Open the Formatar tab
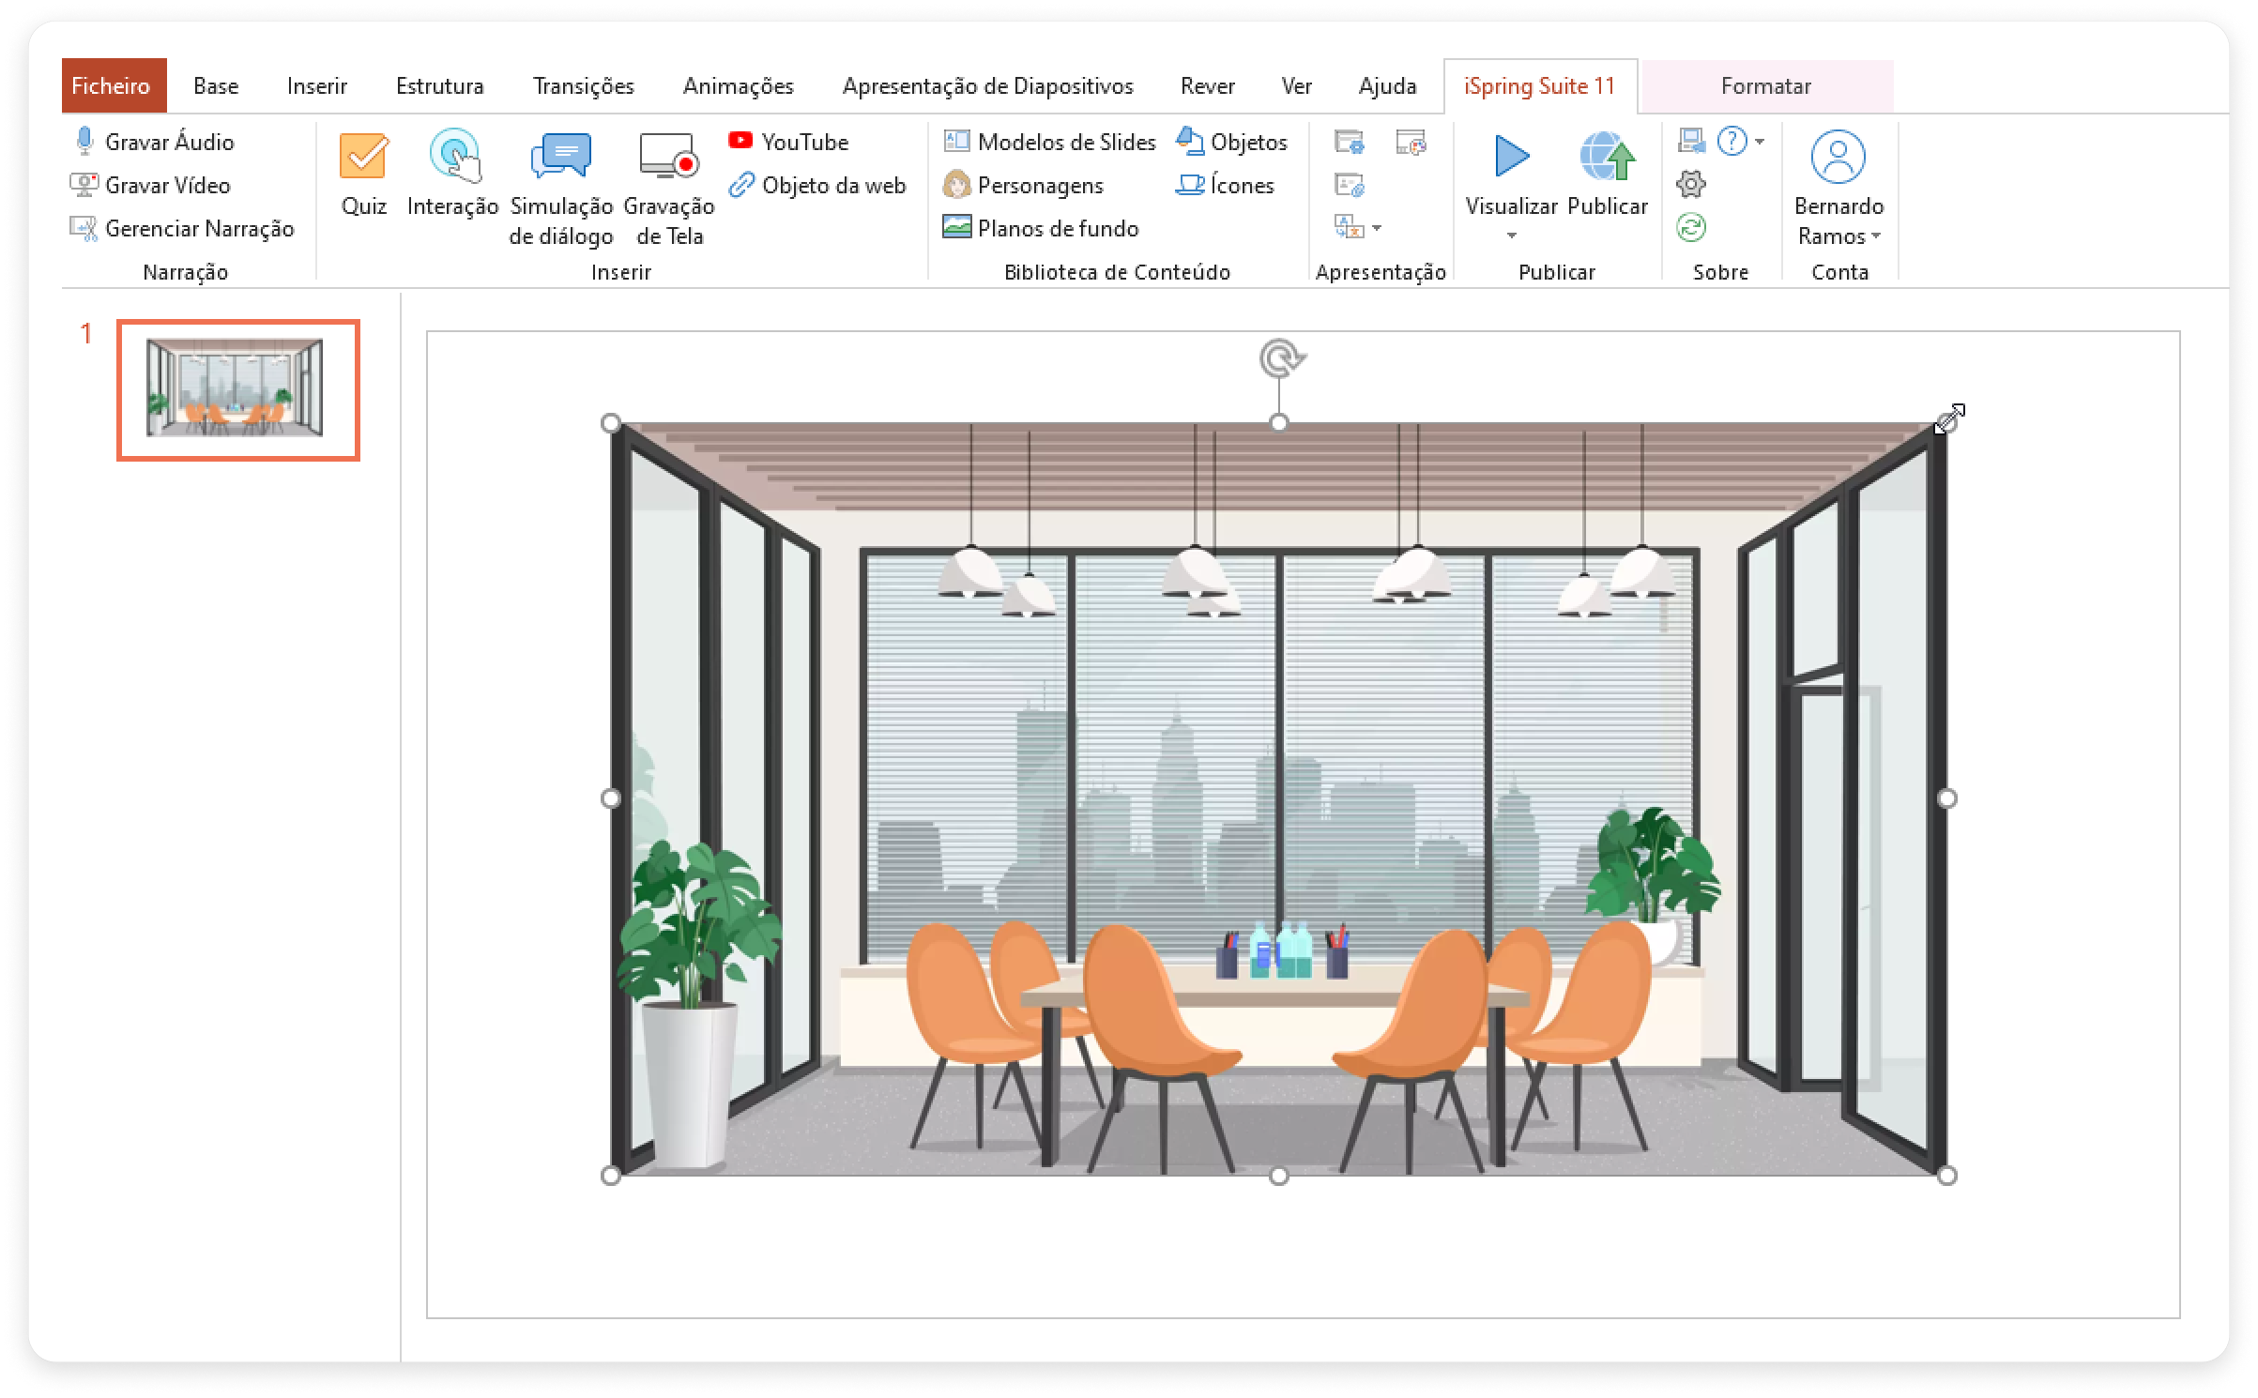2258x1398 pixels. pos(1764,86)
